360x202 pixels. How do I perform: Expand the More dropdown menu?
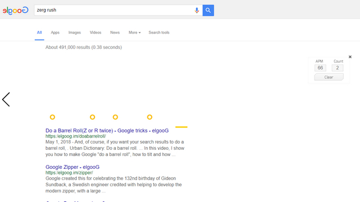(134, 33)
